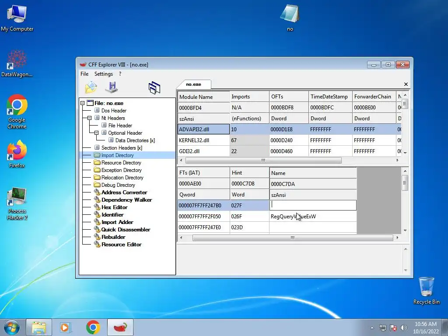The image size is (448, 336).
Task: Close the no.exe tab with X
Action: tap(406, 84)
